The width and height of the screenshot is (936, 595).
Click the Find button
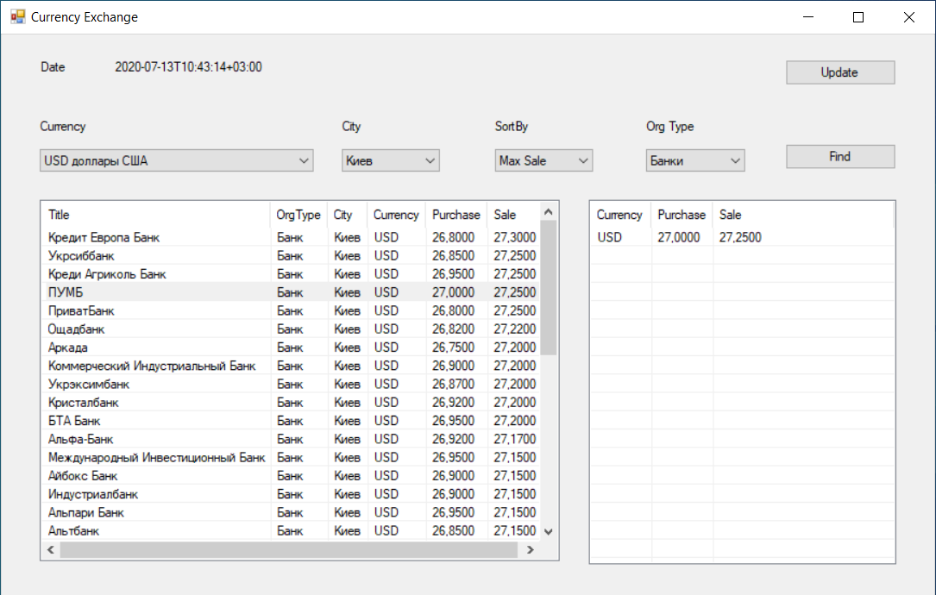(x=840, y=156)
